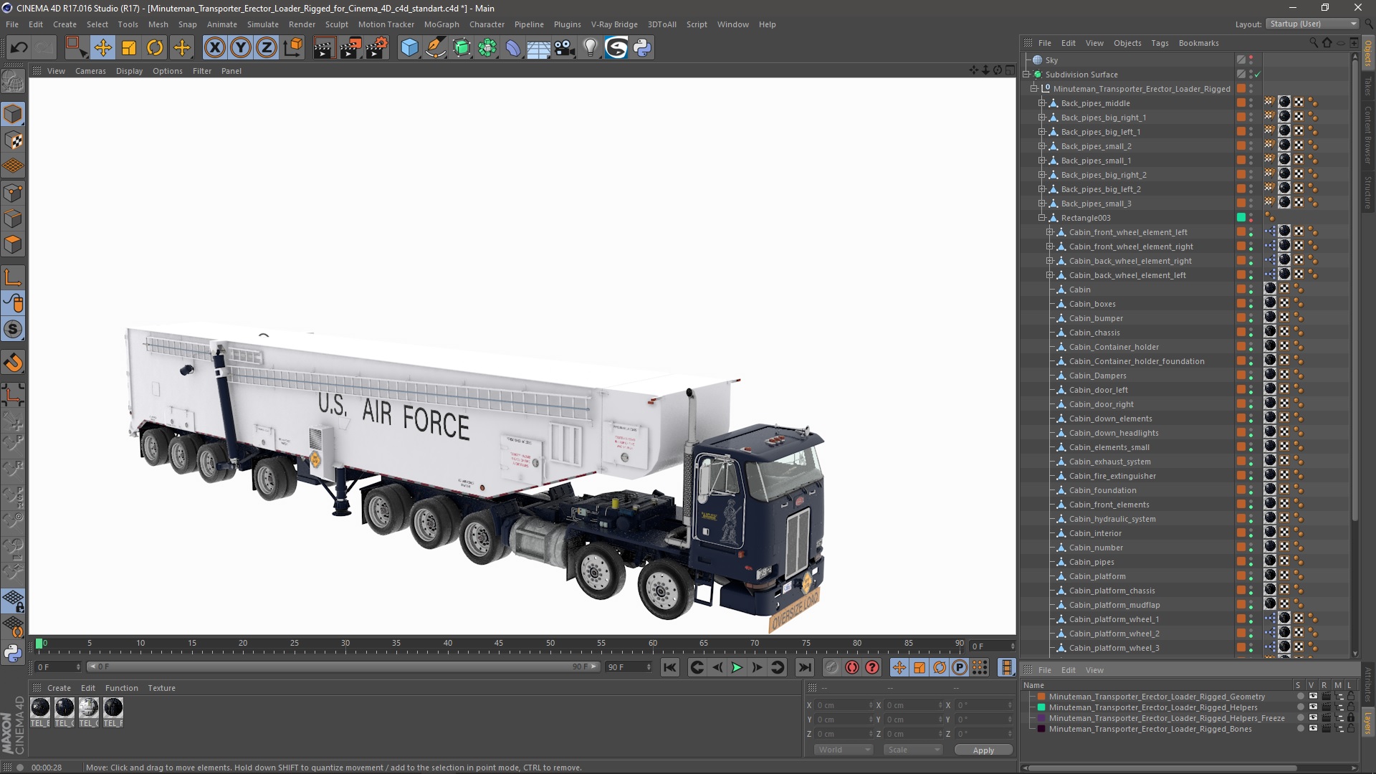The height and width of the screenshot is (774, 1376).
Task: Open Material Manager Texture menu
Action: (161, 688)
